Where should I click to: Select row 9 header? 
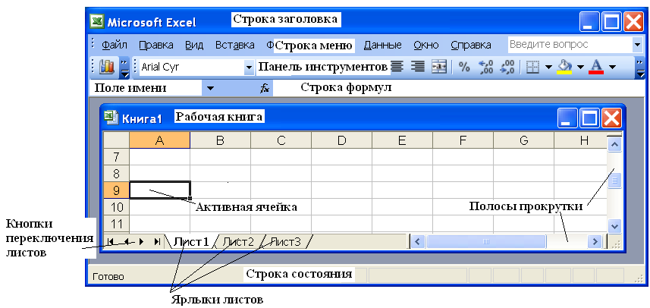(116, 190)
